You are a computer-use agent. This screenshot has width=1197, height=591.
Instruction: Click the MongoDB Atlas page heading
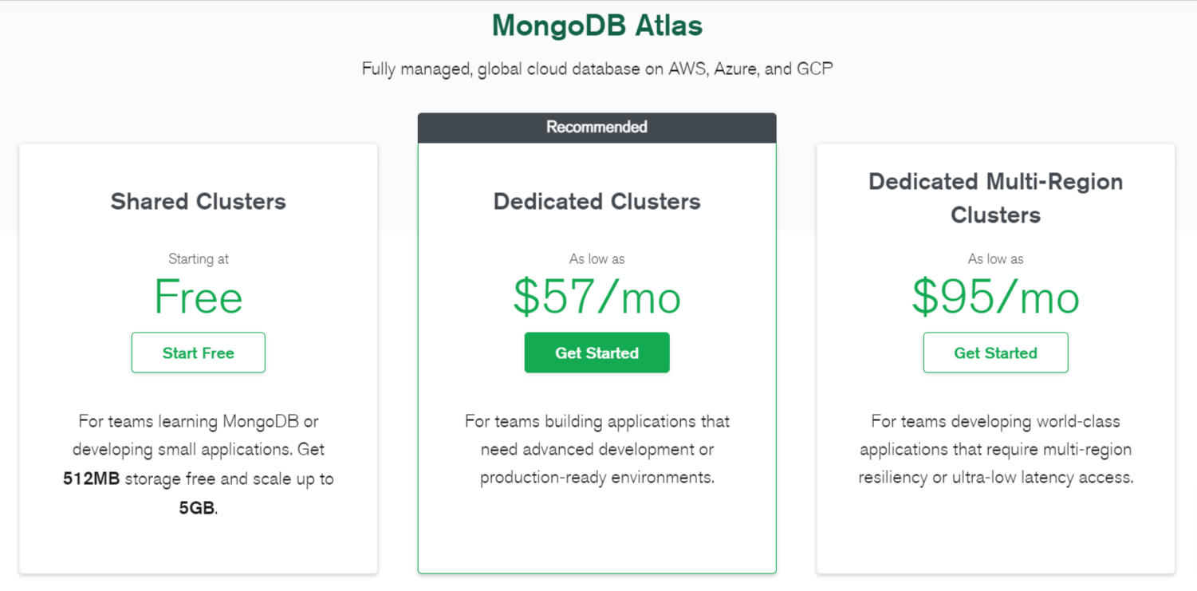tap(597, 26)
